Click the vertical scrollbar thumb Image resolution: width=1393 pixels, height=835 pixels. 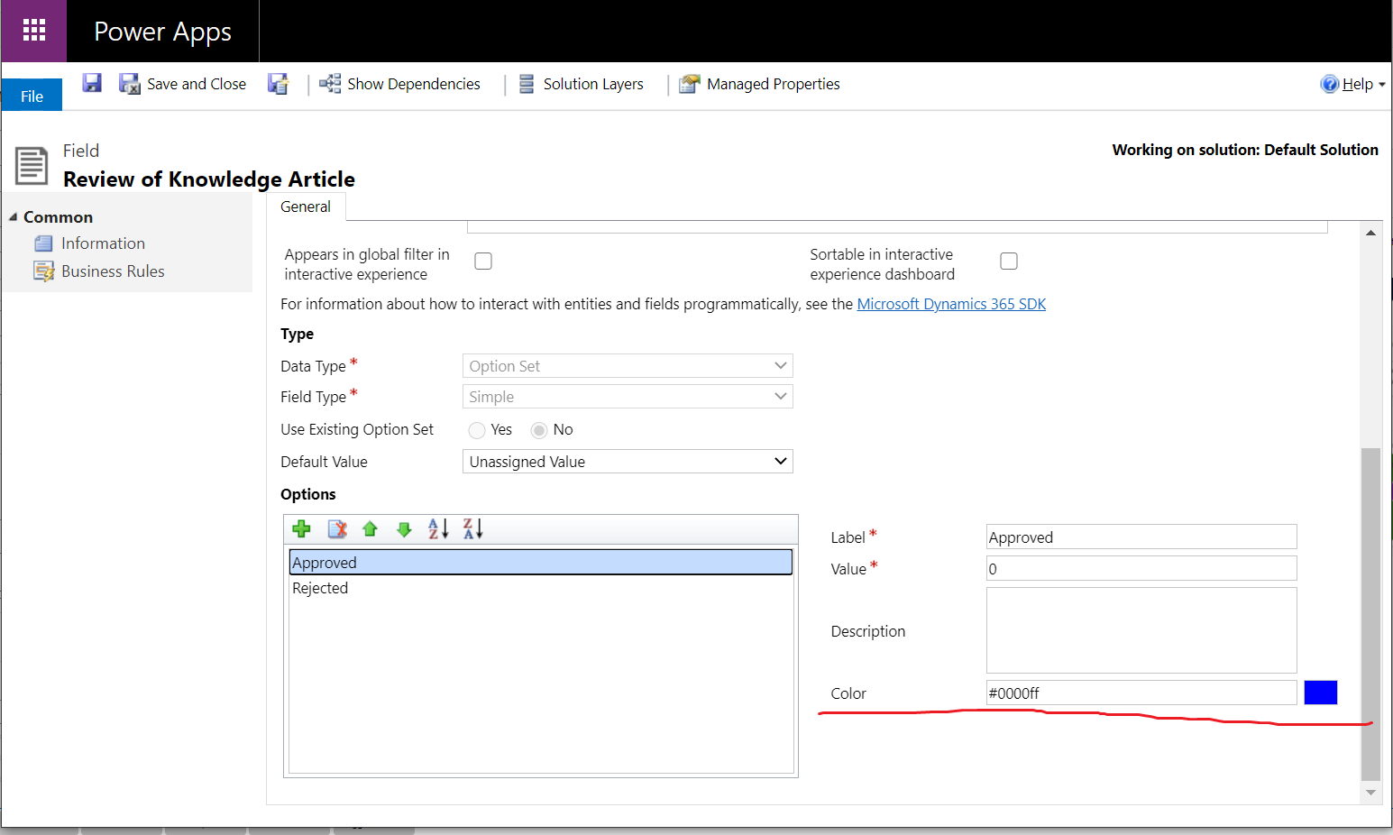[x=1370, y=614]
